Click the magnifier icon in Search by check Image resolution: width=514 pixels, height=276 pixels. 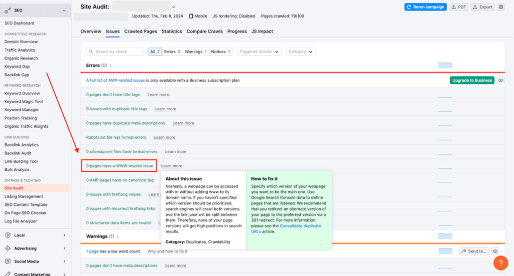(x=91, y=52)
